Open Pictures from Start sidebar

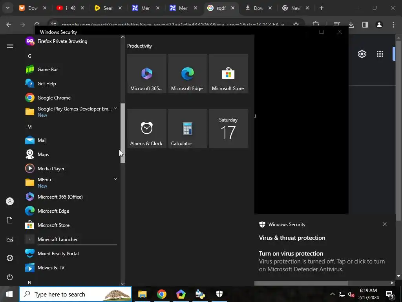10,239
